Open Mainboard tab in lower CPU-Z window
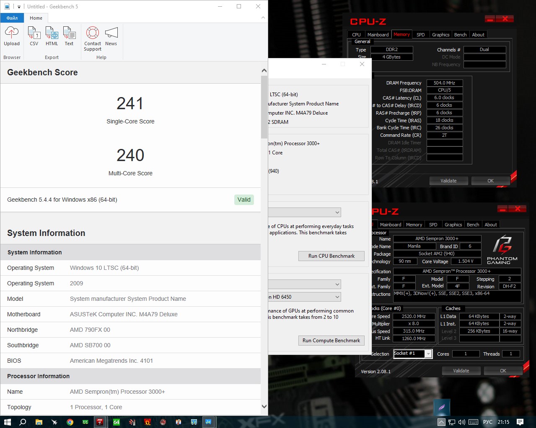Viewport: 536px width, 428px height. [x=390, y=225]
